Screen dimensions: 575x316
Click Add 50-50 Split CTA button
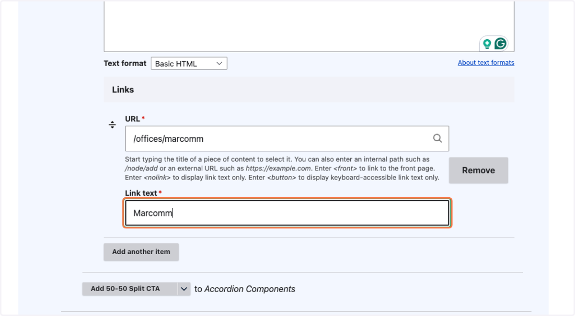pos(130,289)
